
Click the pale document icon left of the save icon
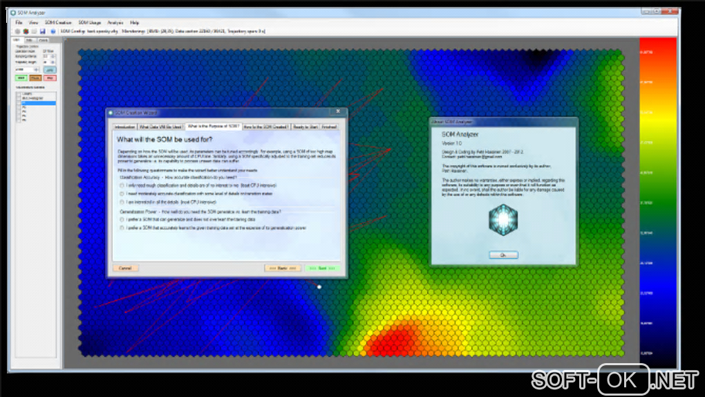coord(34,32)
